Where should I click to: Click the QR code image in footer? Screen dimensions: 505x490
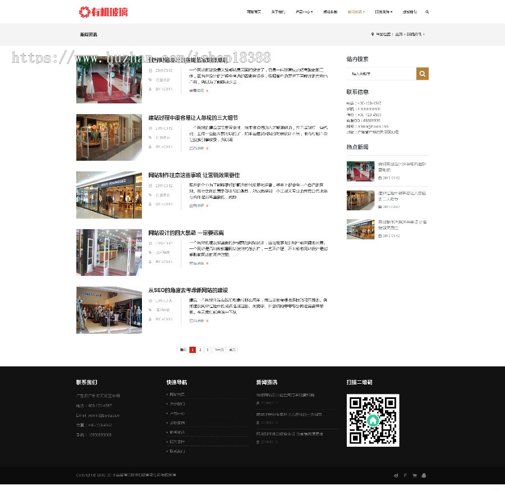coord(373,420)
